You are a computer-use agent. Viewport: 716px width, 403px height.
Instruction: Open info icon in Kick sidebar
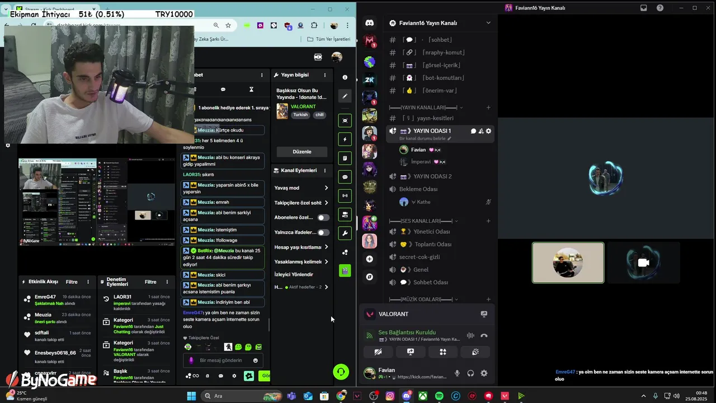pyautogui.click(x=345, y=77)
